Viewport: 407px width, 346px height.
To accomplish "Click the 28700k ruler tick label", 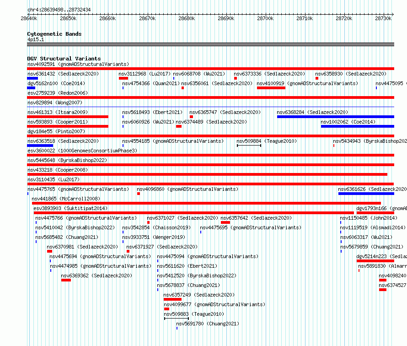I will tap(265, 18).
